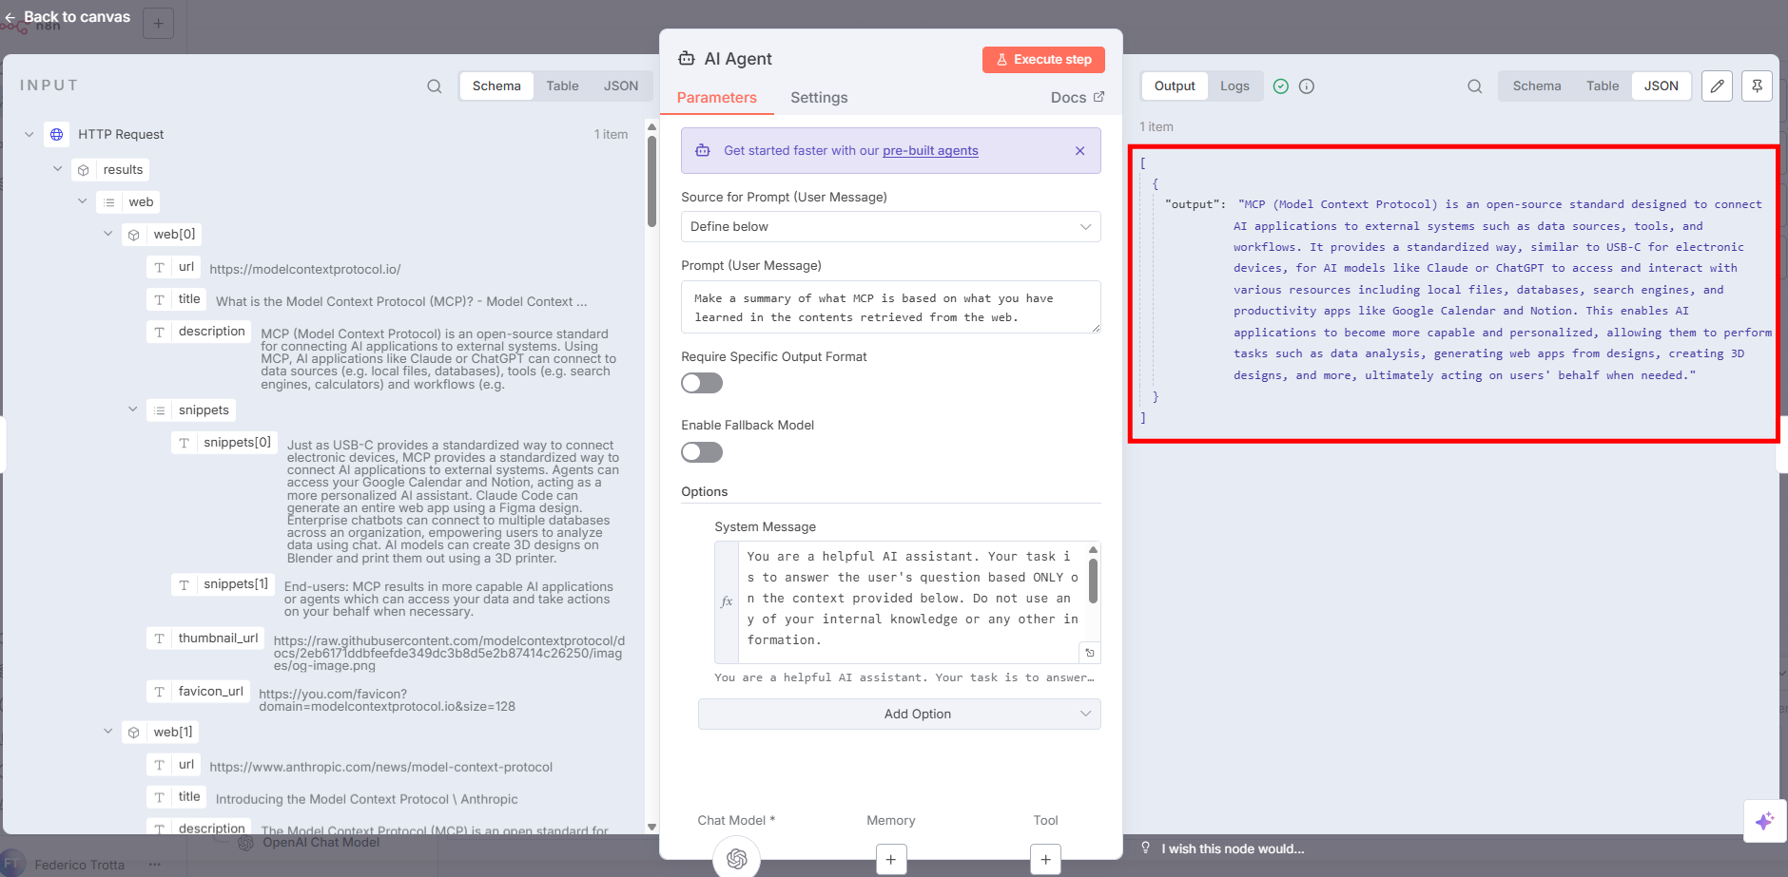
Task: Click the System Message scrollbar
Action: [x=1093, y=580]
